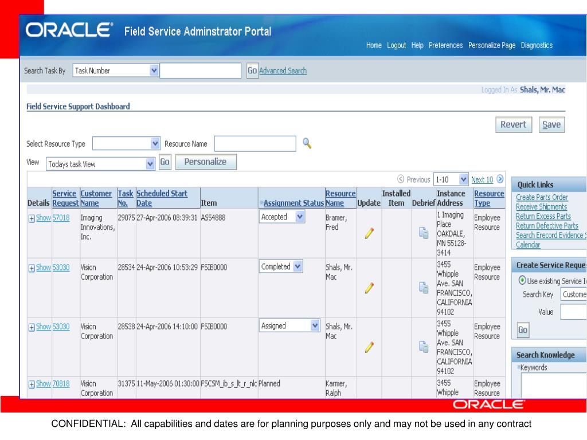The height and width of the screenshot is (440, 587).
Task: Click Go next to View dropdown
Action: coord(165,162)
